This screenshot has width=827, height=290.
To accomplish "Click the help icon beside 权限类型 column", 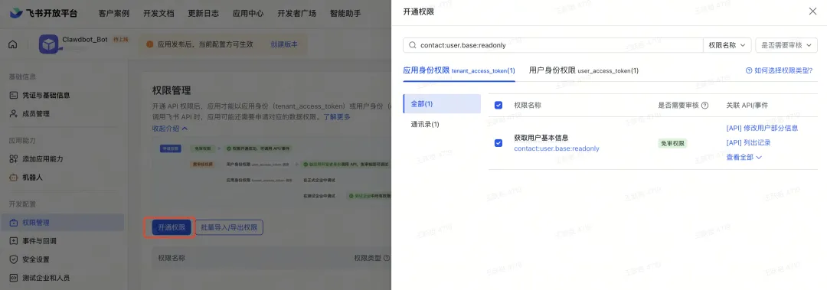I will [387, 258].
